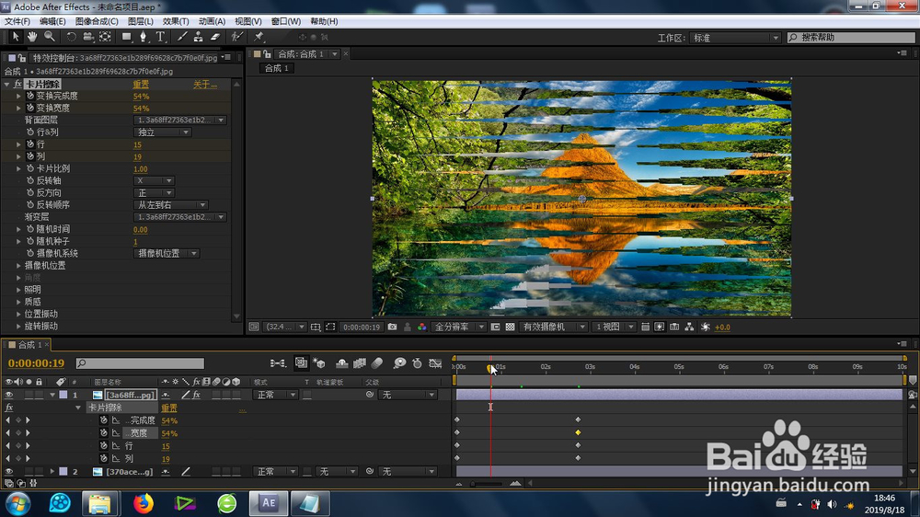Select the Pan Behind anchor point tool
The width and height of the screenshot is (920, 517).
click(x=105, y=37)
